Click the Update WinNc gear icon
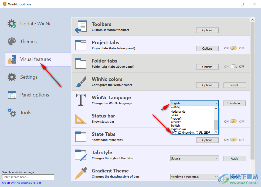The width and height of the screenshot is (261, 187). coord(12,24)
